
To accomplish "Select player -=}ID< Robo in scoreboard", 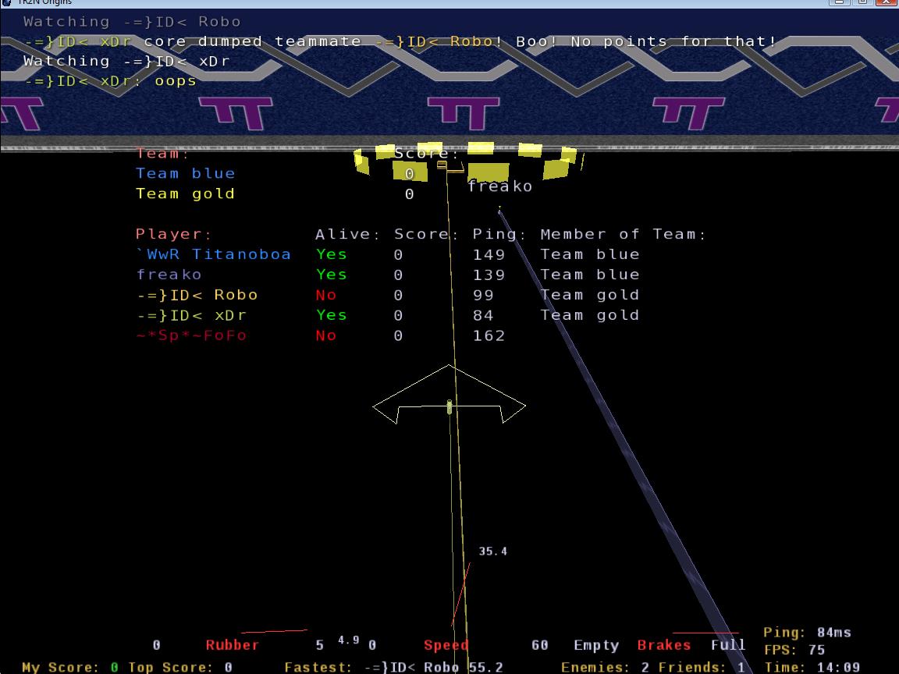I will click(x=197, y=295).
